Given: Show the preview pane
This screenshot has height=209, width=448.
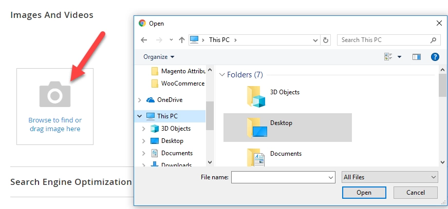Looking at the screenshot, I should tap(416, 57).
